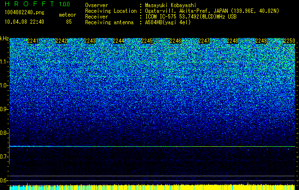This screenshot has width=299, height=190.
Task: Click observer name Masayuki Kobayashi
Action: click(x=170, y=5)
